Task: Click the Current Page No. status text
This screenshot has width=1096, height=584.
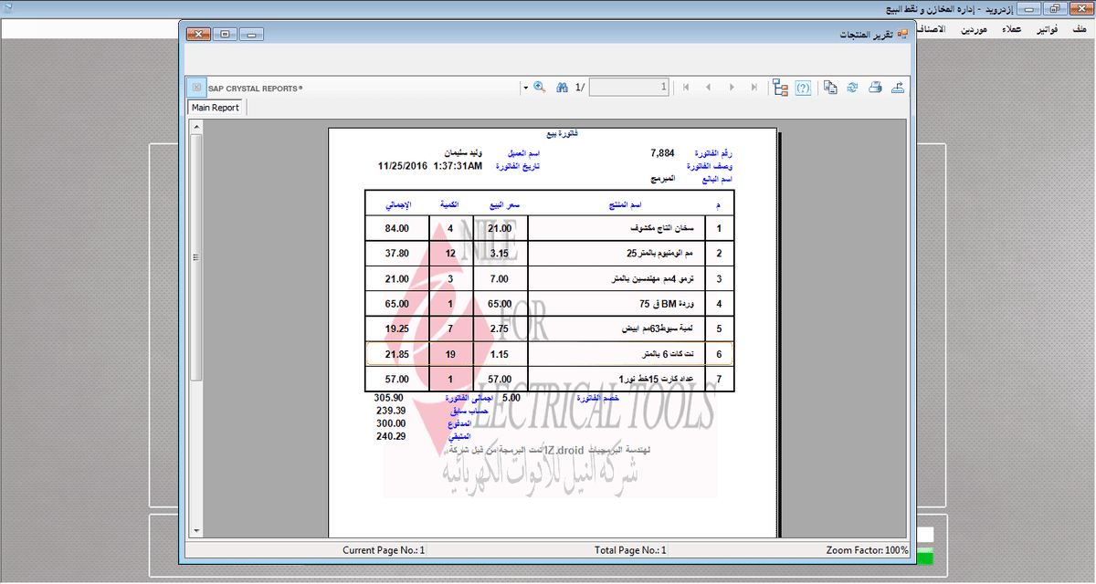Action: (x=384, y=550)
